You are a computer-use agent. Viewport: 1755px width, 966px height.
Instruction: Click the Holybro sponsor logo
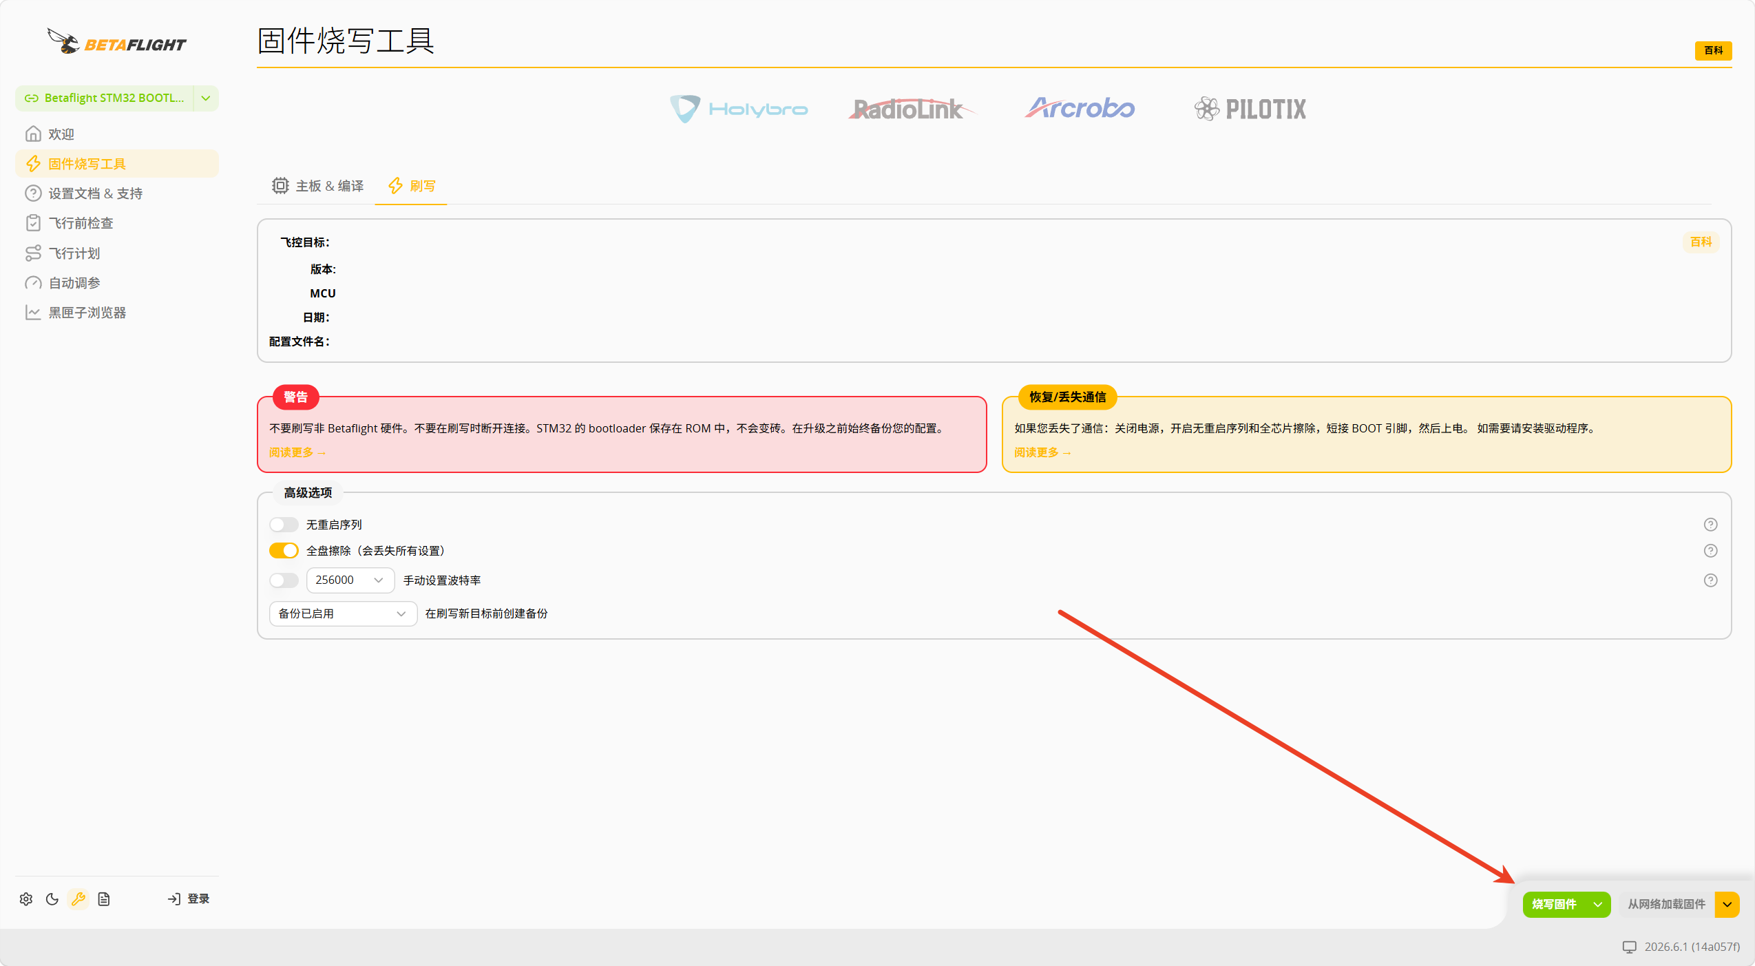(739, 109)
